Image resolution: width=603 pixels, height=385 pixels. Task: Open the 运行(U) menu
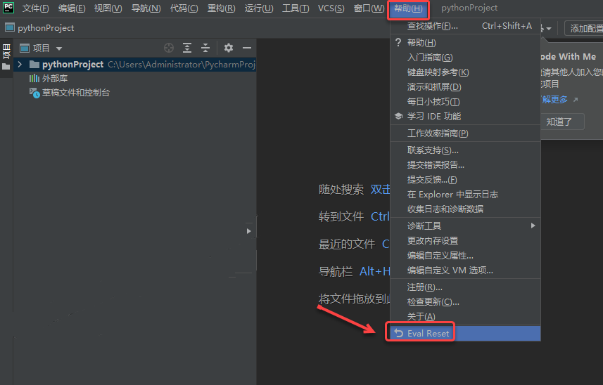(259, 8)
